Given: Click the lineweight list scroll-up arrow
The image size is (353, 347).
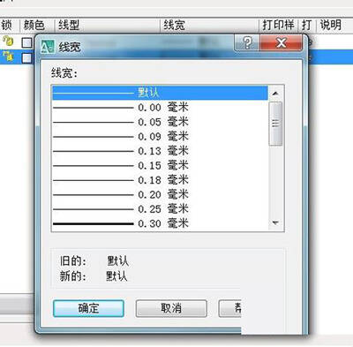Looking at the screenshot, I should pyautogui.click(x=275, y=94).
